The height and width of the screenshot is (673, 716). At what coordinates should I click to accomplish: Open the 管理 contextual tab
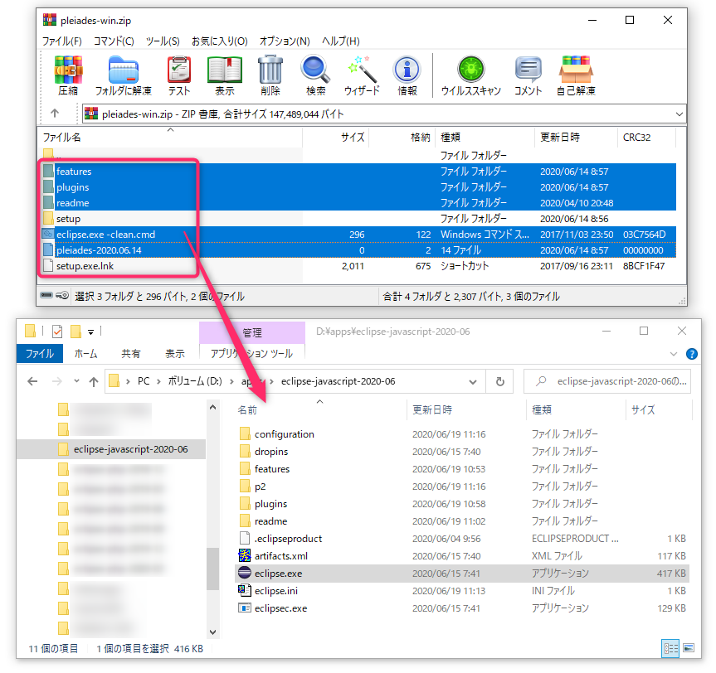[x=252, y=332]
